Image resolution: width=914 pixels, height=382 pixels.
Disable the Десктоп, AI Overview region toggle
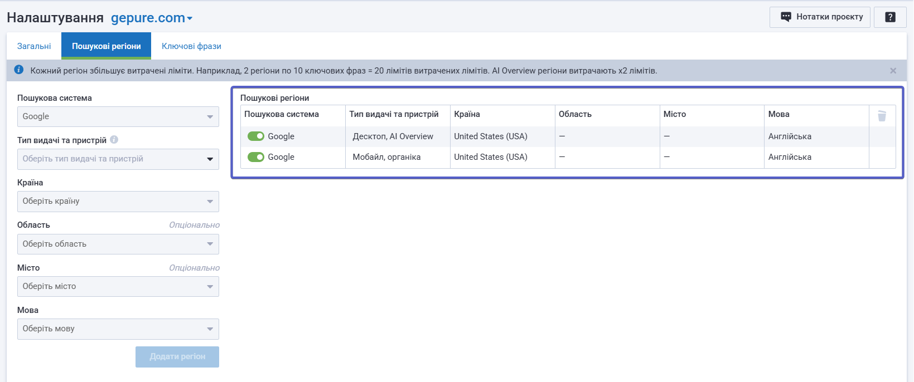[256, 136]
